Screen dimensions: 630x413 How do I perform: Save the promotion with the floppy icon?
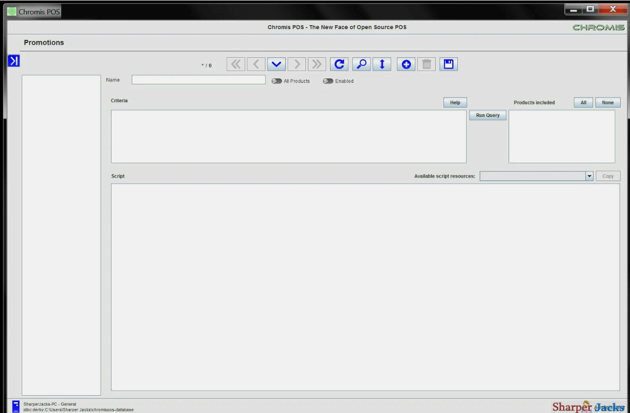[x=448, y=64]
